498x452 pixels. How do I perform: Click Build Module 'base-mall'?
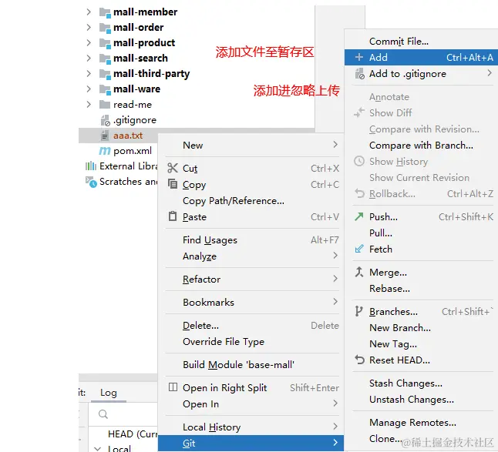[251, 364]
